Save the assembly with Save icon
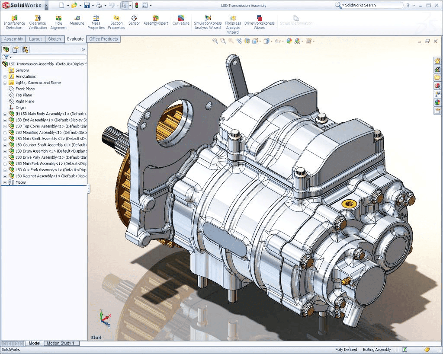The image size is (443, 354). (87, 5)
